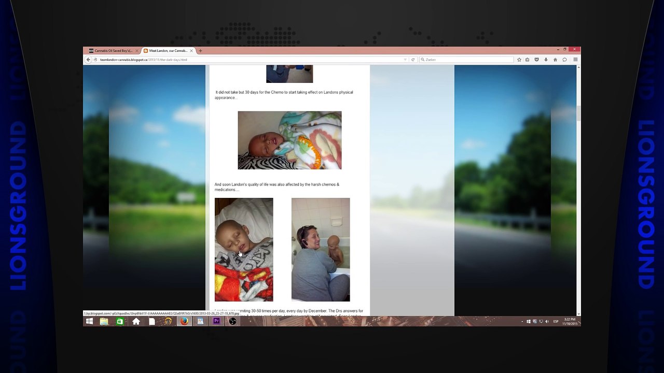664x373 pixels.
Task: Close the 'Meet Landon, our Cannab...' tab
Action: point(191,51)
